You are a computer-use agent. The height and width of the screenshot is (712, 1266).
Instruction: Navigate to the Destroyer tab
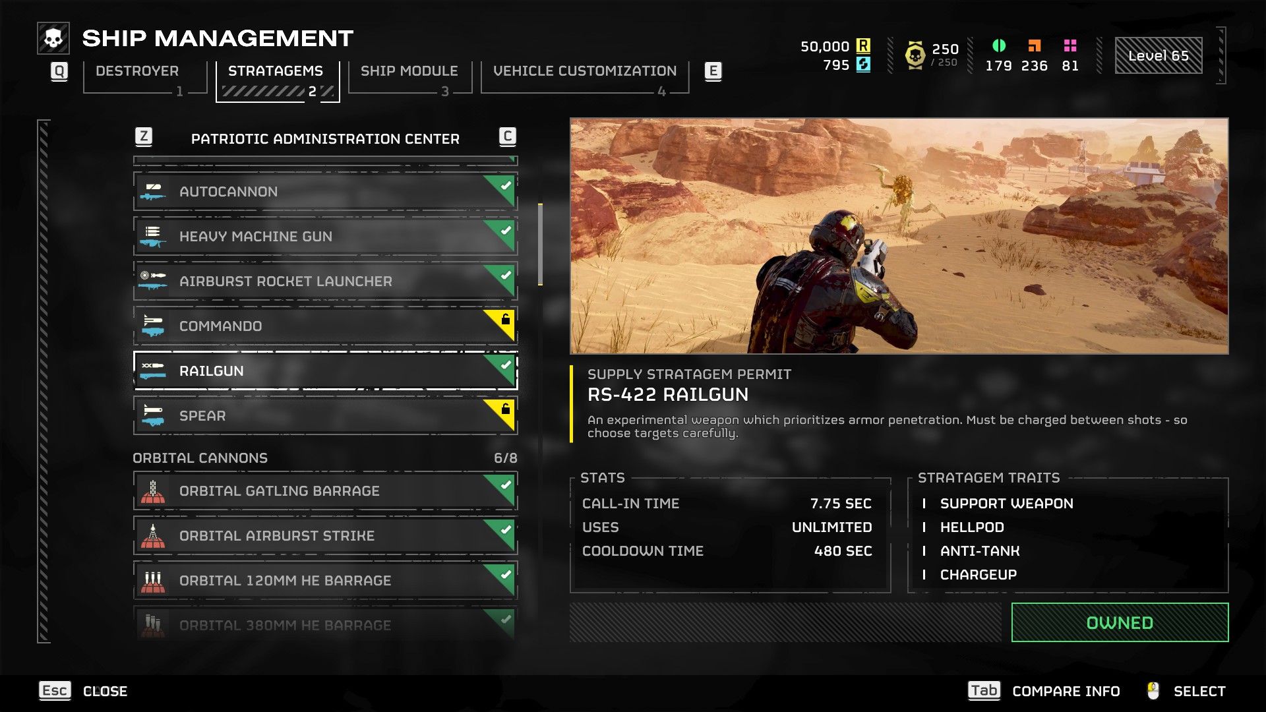coord(137,71)
